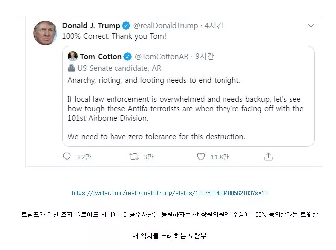Click the 11.8만 likes count
Viewport: 336px width, 250px height.
click(220, 157)
